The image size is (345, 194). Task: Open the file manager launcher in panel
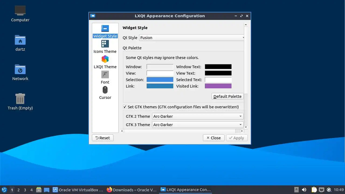click(x=39, y=190)
